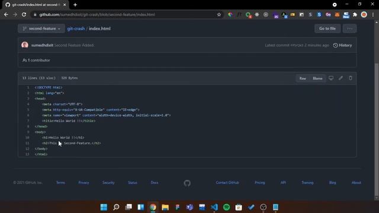
Task: Open the three-dots more options menu
Action: (349, 28)
